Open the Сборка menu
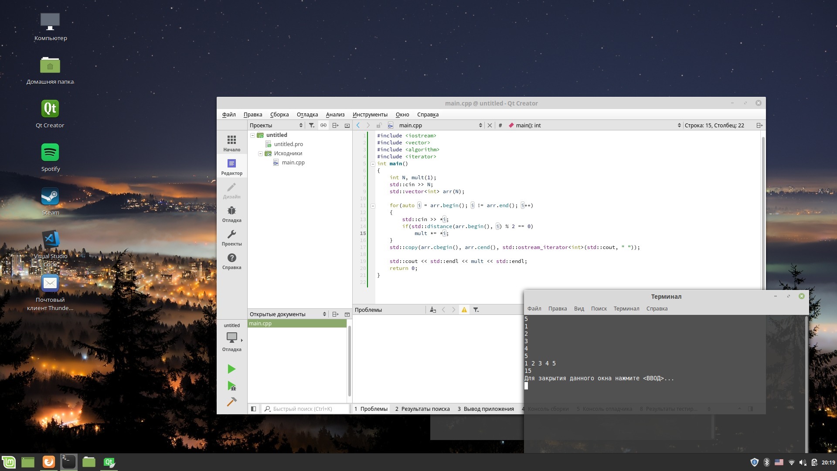The image size is (837, 471). point(279,114)
